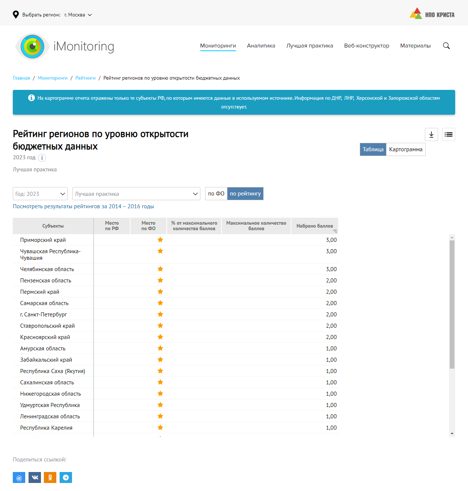Image resolution: width=468 pixels, height=491 pixels.
Task: Click the iMonitoring eye logo
Action: [33, 46]
